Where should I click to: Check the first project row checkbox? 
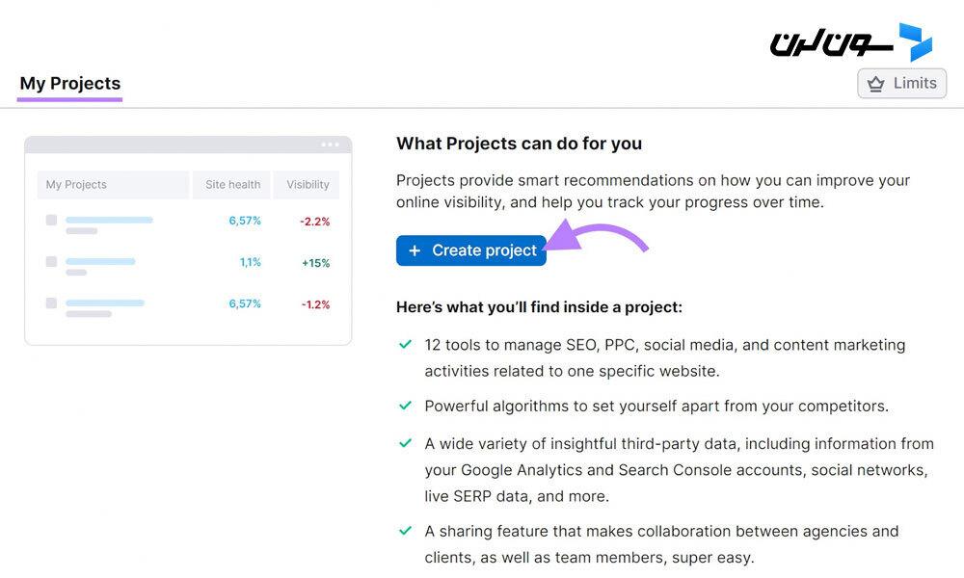pyautogui.click(x=52, y=220)
